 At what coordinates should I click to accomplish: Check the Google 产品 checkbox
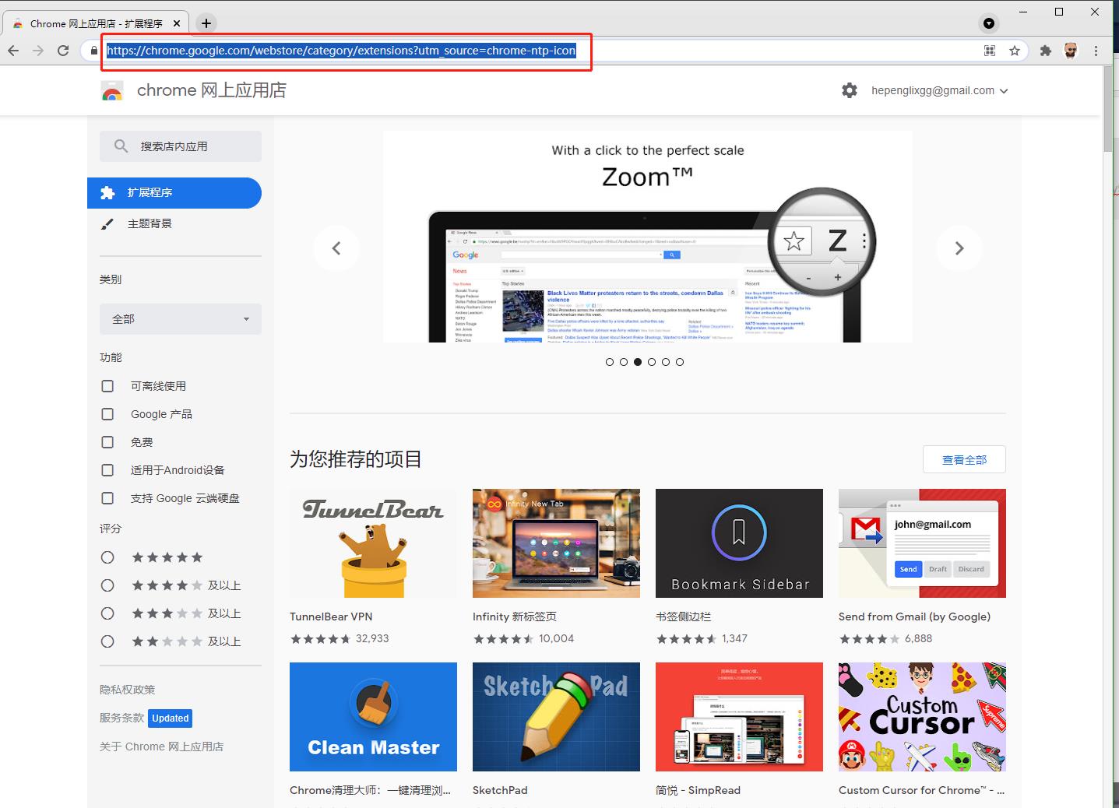point(107,414)
